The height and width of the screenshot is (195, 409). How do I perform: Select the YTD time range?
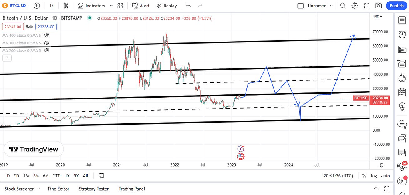coord(56,176)
